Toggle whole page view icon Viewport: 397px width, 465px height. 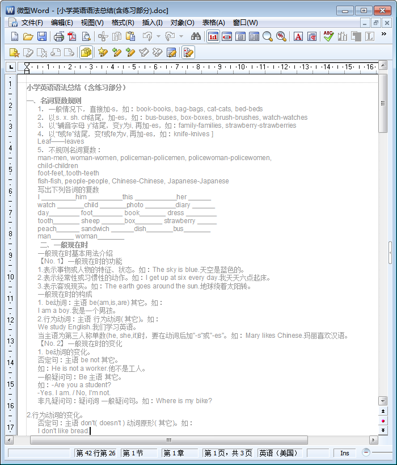(240, 36)
